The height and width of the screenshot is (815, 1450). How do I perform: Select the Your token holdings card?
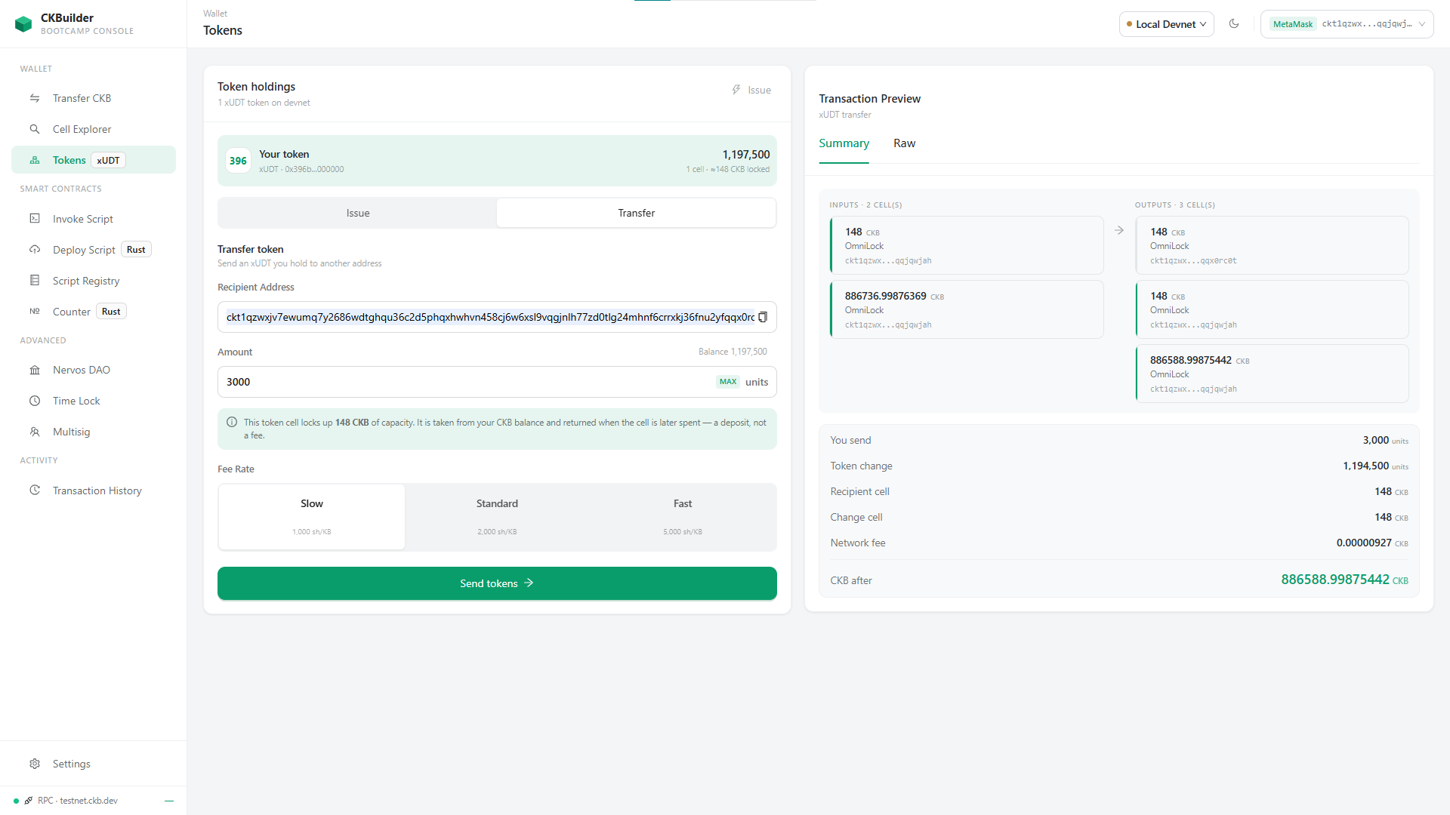[x=497, y=161]
